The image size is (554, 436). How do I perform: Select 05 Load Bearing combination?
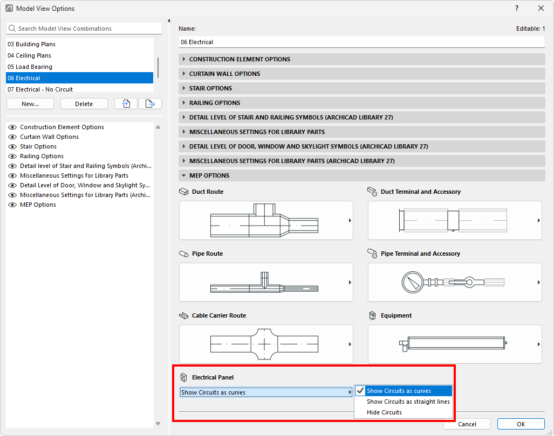[80, 67]
